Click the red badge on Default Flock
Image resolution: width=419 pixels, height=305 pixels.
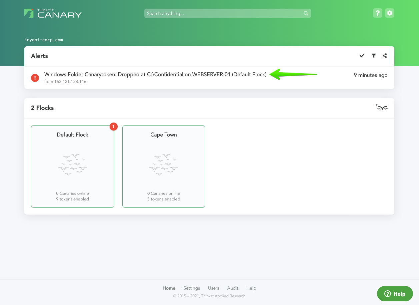click(x=114, y=127)
